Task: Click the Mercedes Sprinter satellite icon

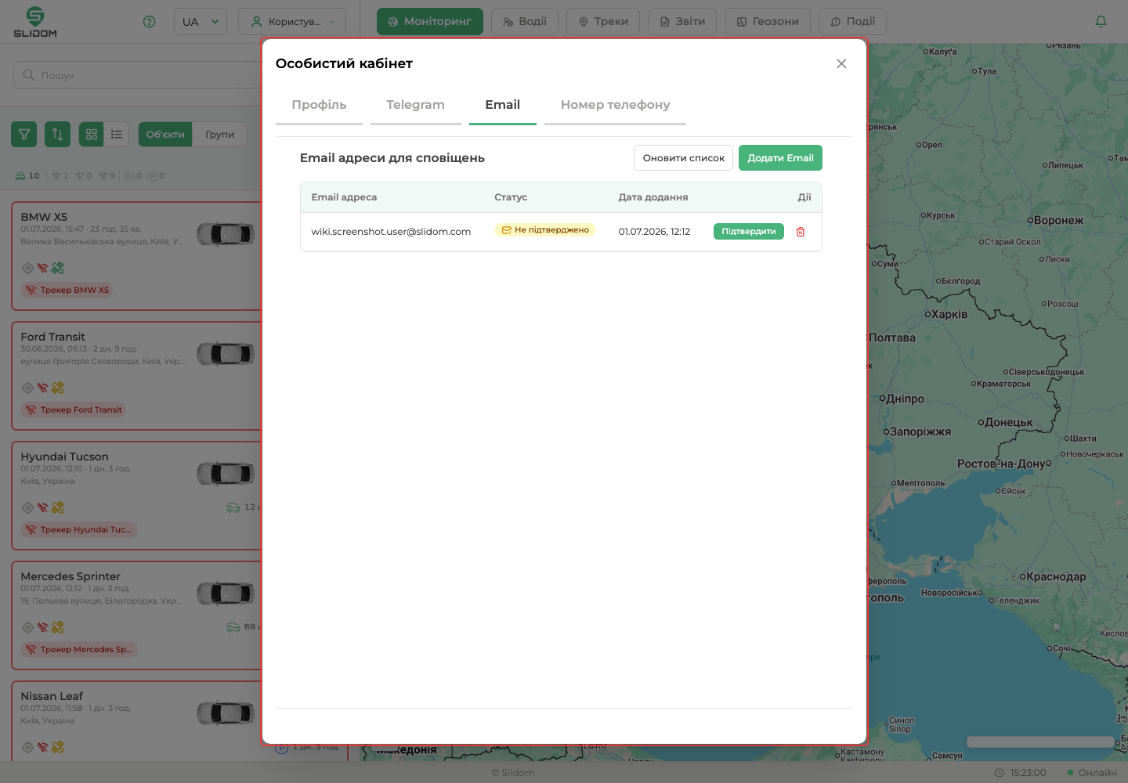Action: tap(57, 627)
